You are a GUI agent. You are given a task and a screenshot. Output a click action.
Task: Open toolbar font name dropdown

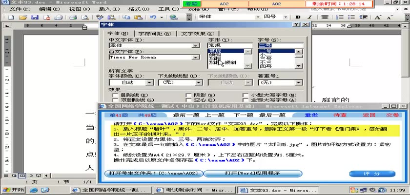(258, 17)
